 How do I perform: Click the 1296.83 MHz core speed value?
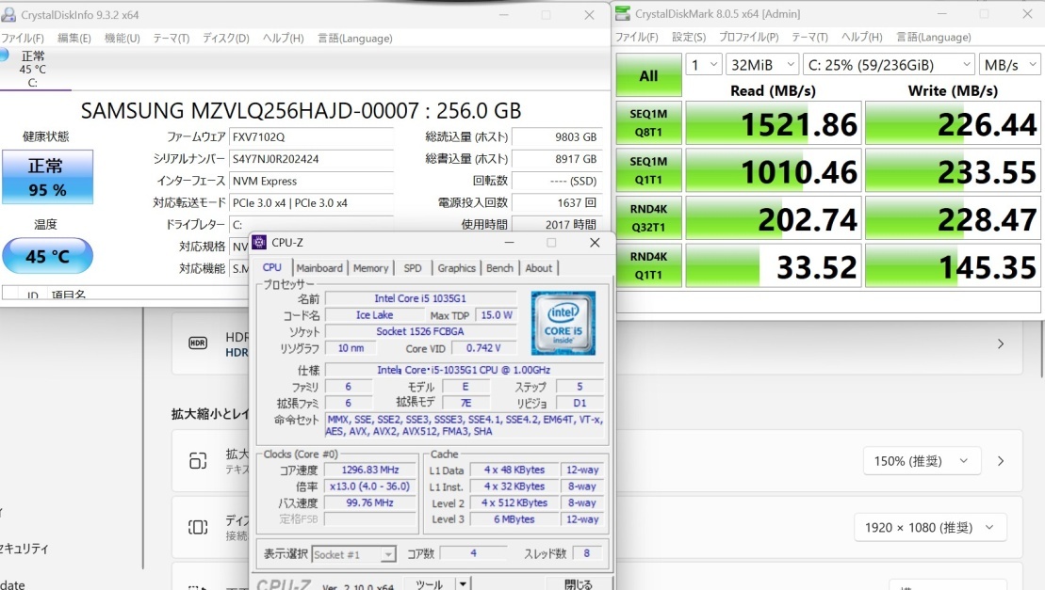pyautogui.click(x=370, y=470)
